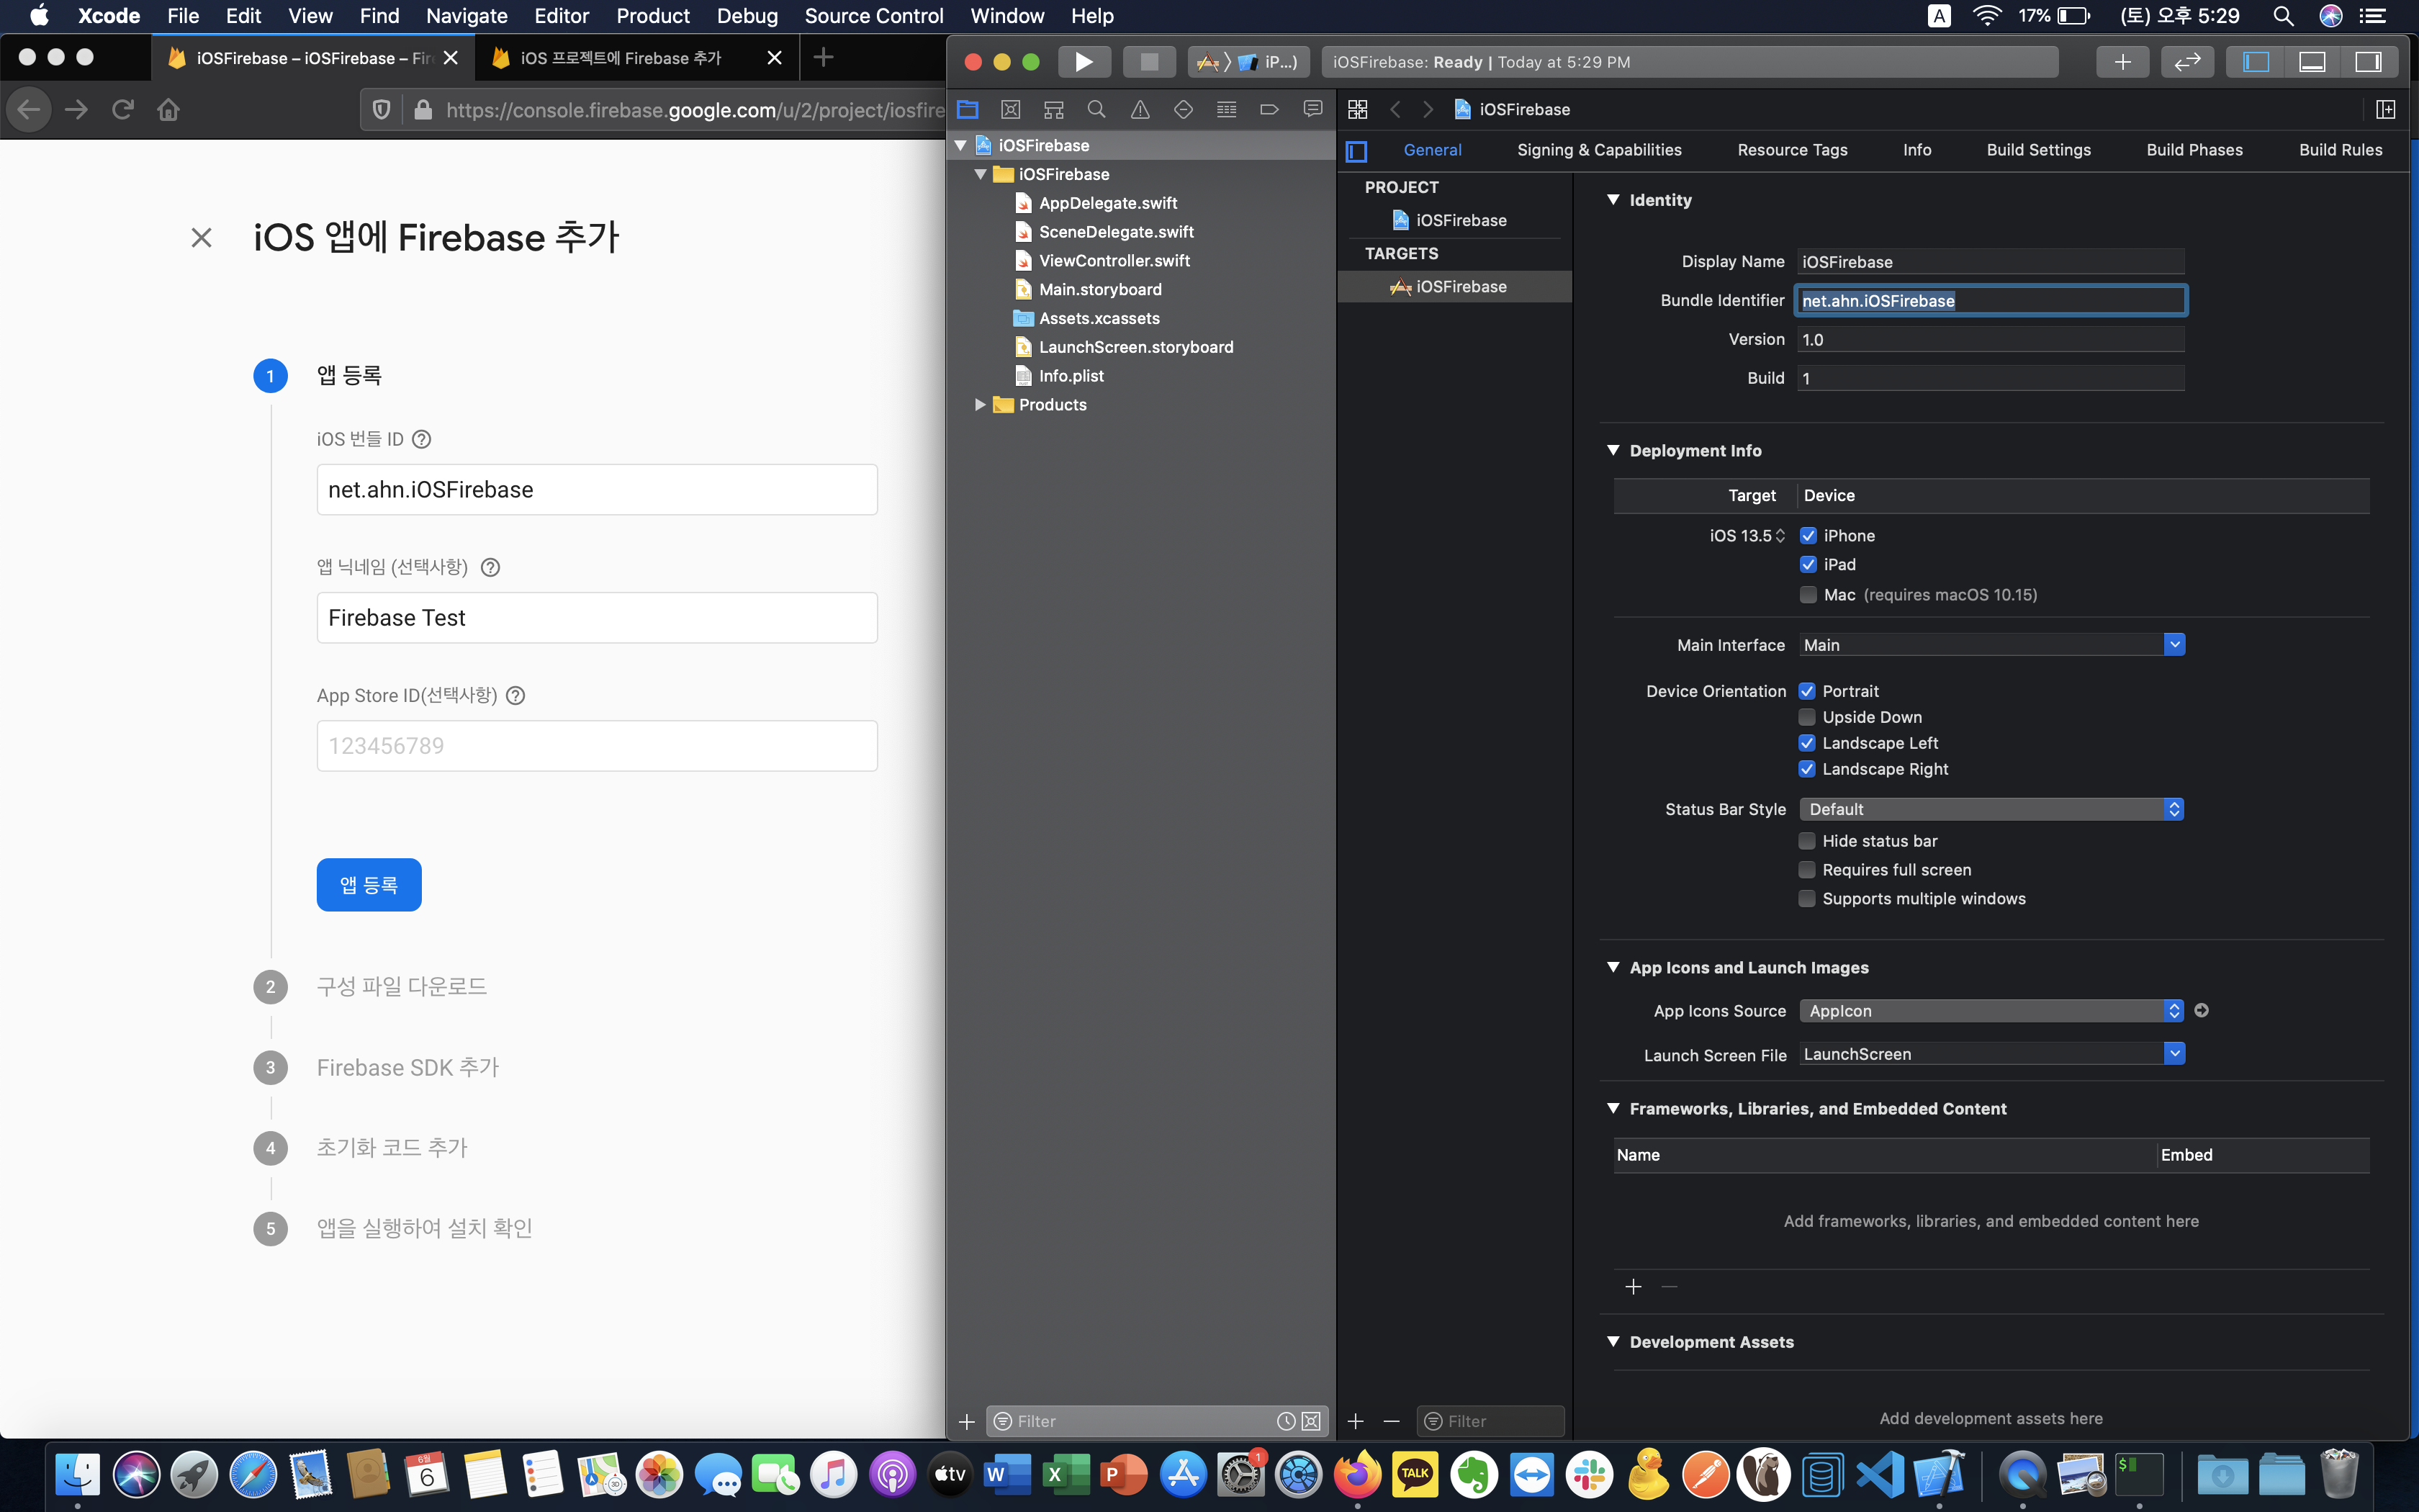Toggle the right inspector panel icon

point(2368,62)
